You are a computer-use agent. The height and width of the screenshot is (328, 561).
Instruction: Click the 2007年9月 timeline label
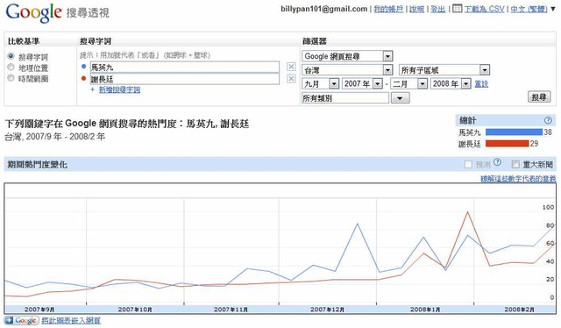point(39,310)
